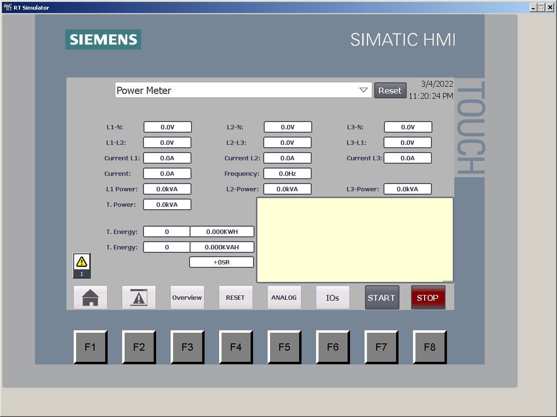Image resolution: width=557 pixels, height=417 pixels.
Task: Select the Current L1 value field
Action: 167,158
